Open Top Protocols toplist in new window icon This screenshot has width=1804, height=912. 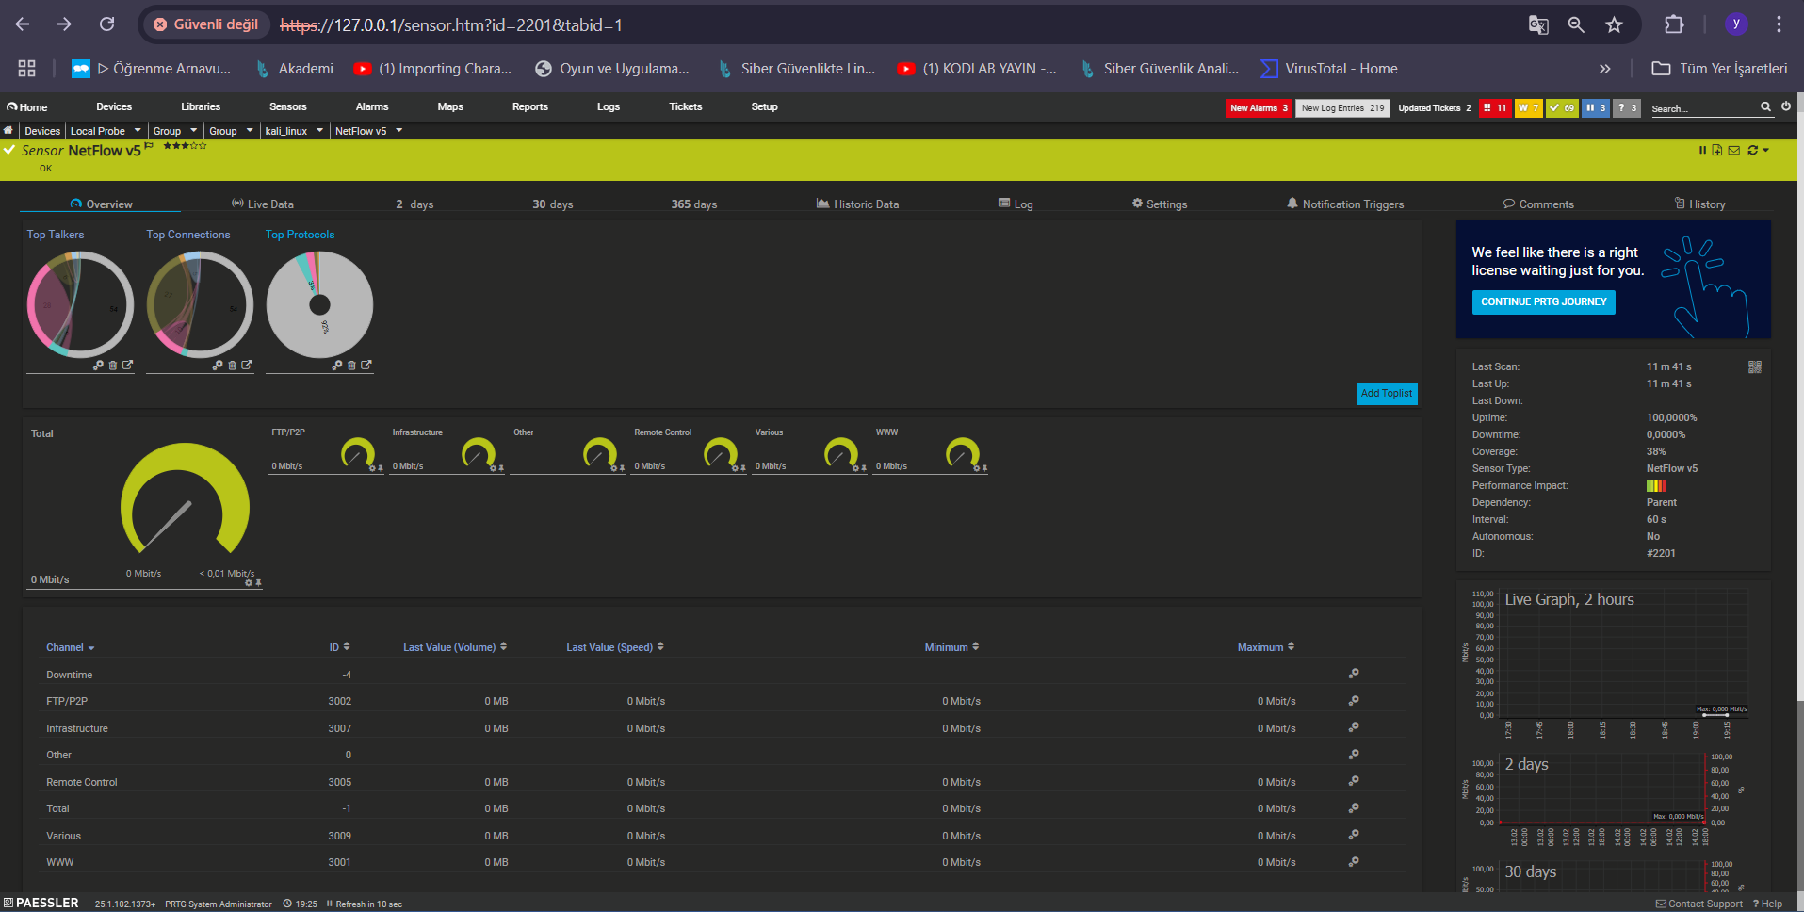point(366,366)
